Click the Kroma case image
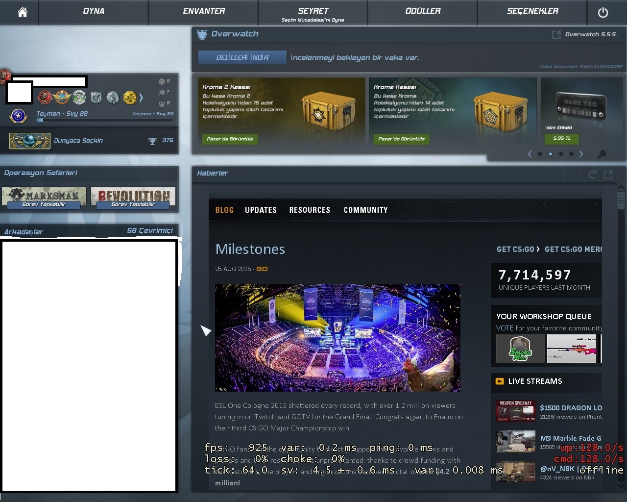This screenshot has height=502, width=627. (500, 111)
